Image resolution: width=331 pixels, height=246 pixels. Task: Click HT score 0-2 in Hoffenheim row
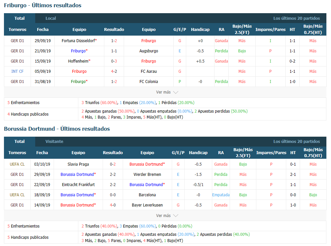click(x=293, y=61)
